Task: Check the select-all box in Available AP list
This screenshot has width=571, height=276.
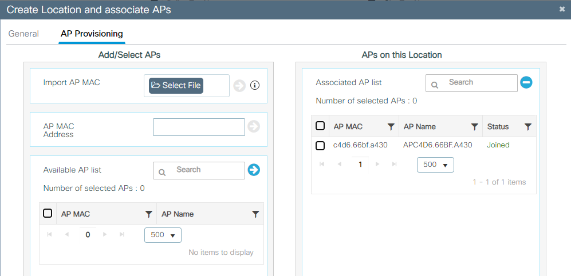Action: click(48, 214)
